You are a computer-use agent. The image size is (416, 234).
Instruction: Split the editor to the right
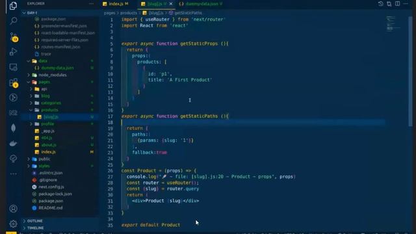click(397, 4)
